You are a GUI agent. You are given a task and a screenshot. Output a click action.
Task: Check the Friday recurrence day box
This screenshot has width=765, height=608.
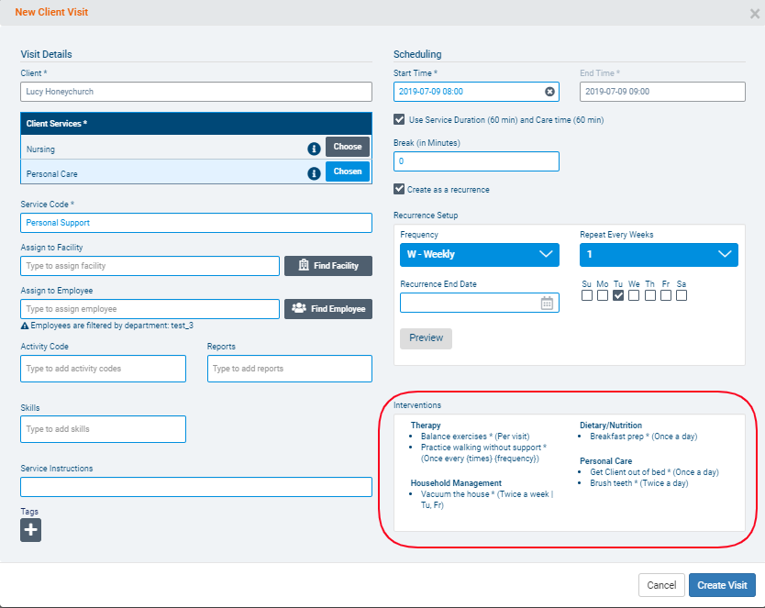pyautogui.click(x=665, y=295)
